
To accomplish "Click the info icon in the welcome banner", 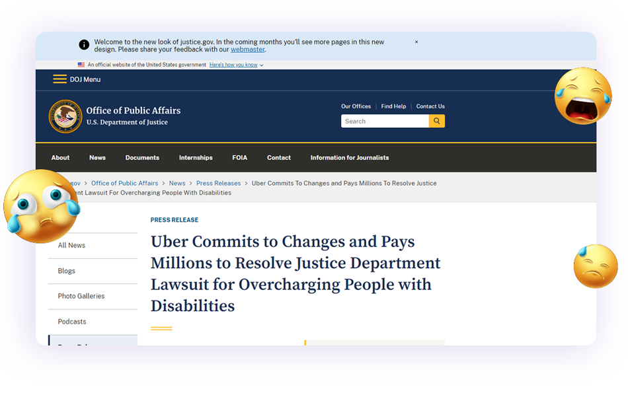I will click(84, 45).
